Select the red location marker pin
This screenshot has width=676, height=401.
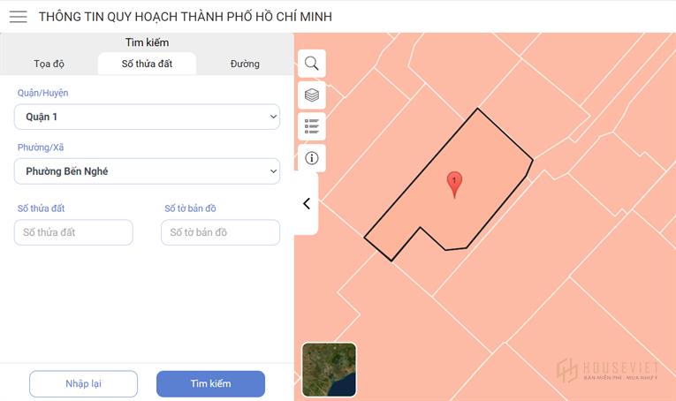point(454,185)
